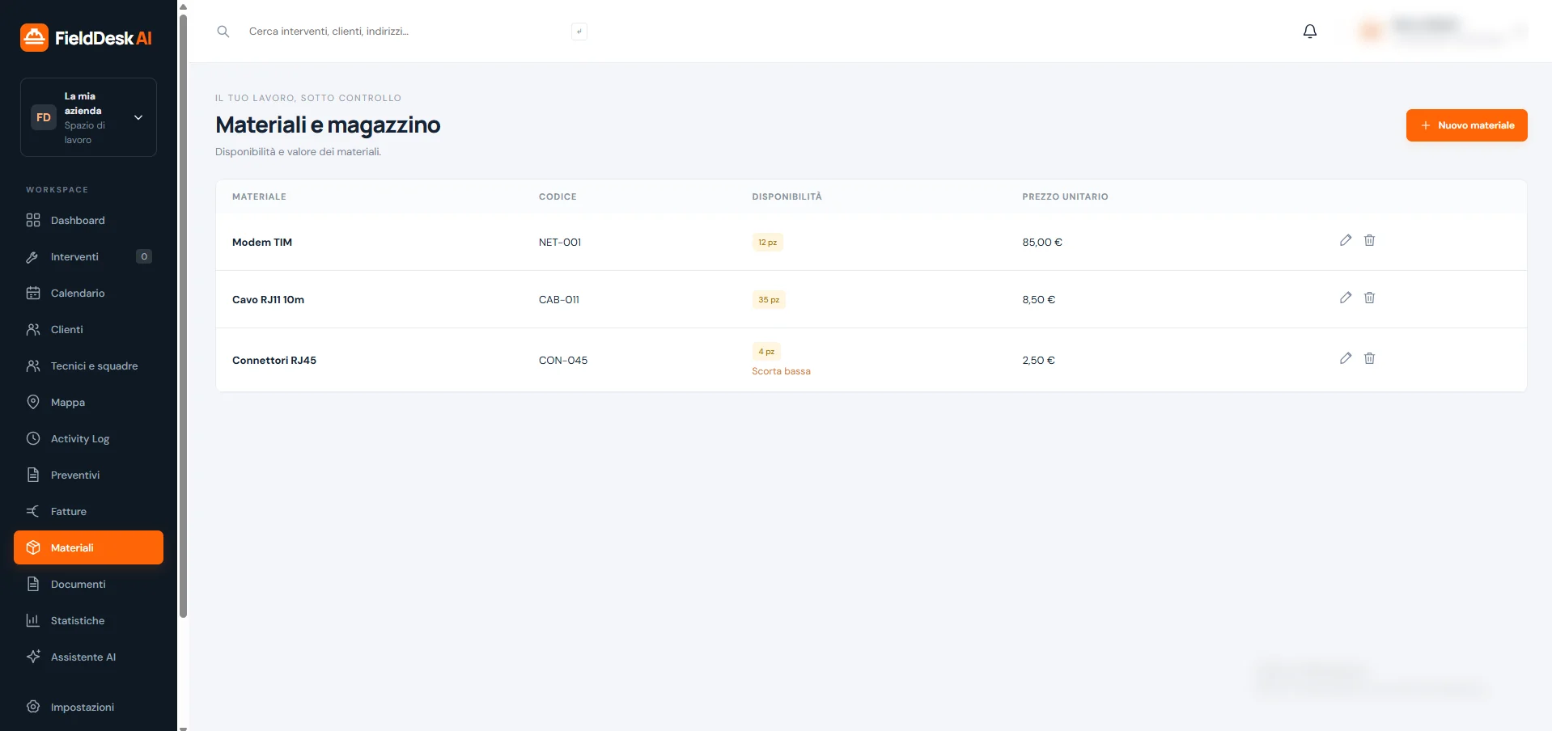Go to Tecnici e squadre
The width and height of the screenshot is (1552, 731).
[88, 365]
